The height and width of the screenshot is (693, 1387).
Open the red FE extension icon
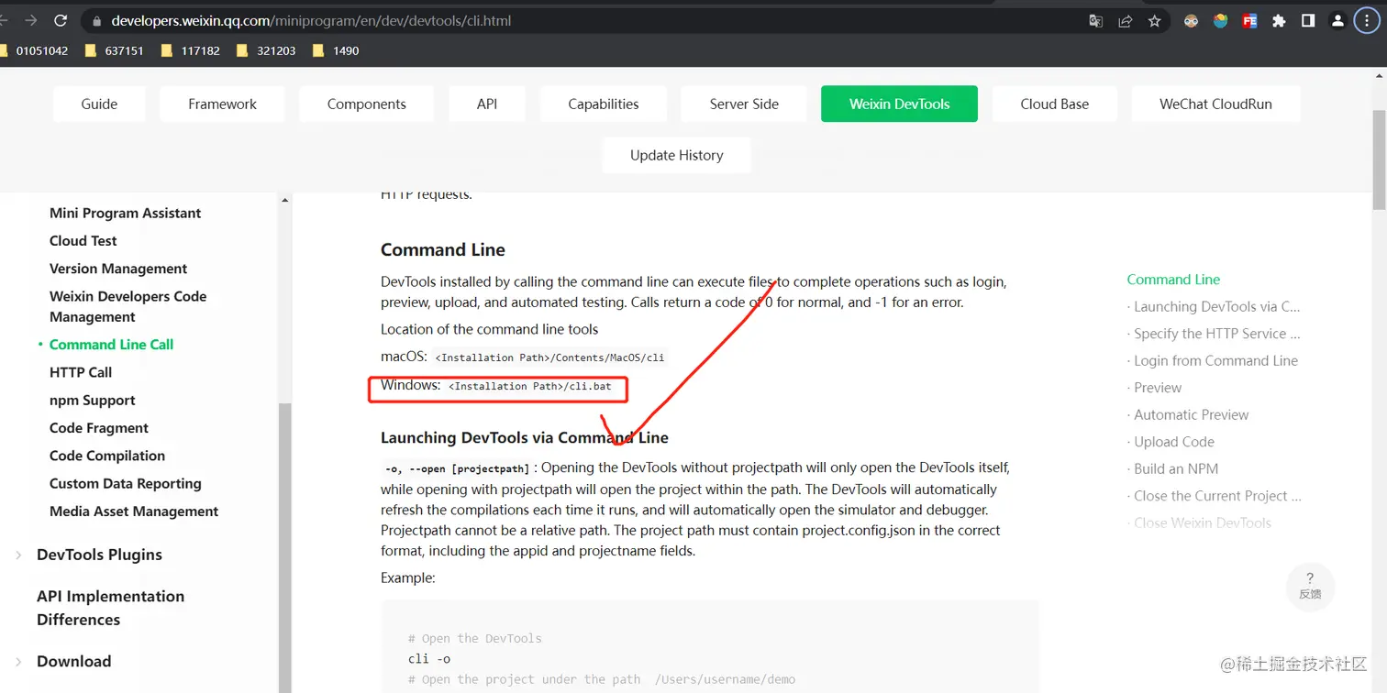[x=1249, y=21]
